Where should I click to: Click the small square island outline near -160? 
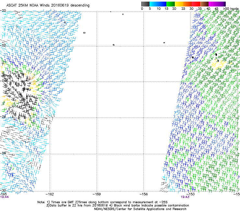click(84, 33)
